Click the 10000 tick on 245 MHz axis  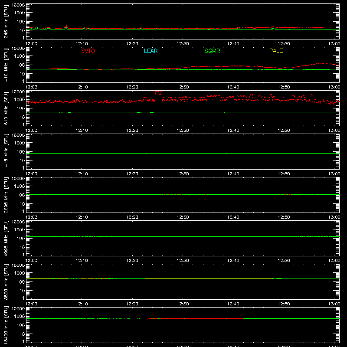coord(18,5)
